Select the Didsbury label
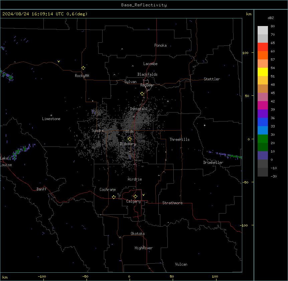 (x=128, y=144)
